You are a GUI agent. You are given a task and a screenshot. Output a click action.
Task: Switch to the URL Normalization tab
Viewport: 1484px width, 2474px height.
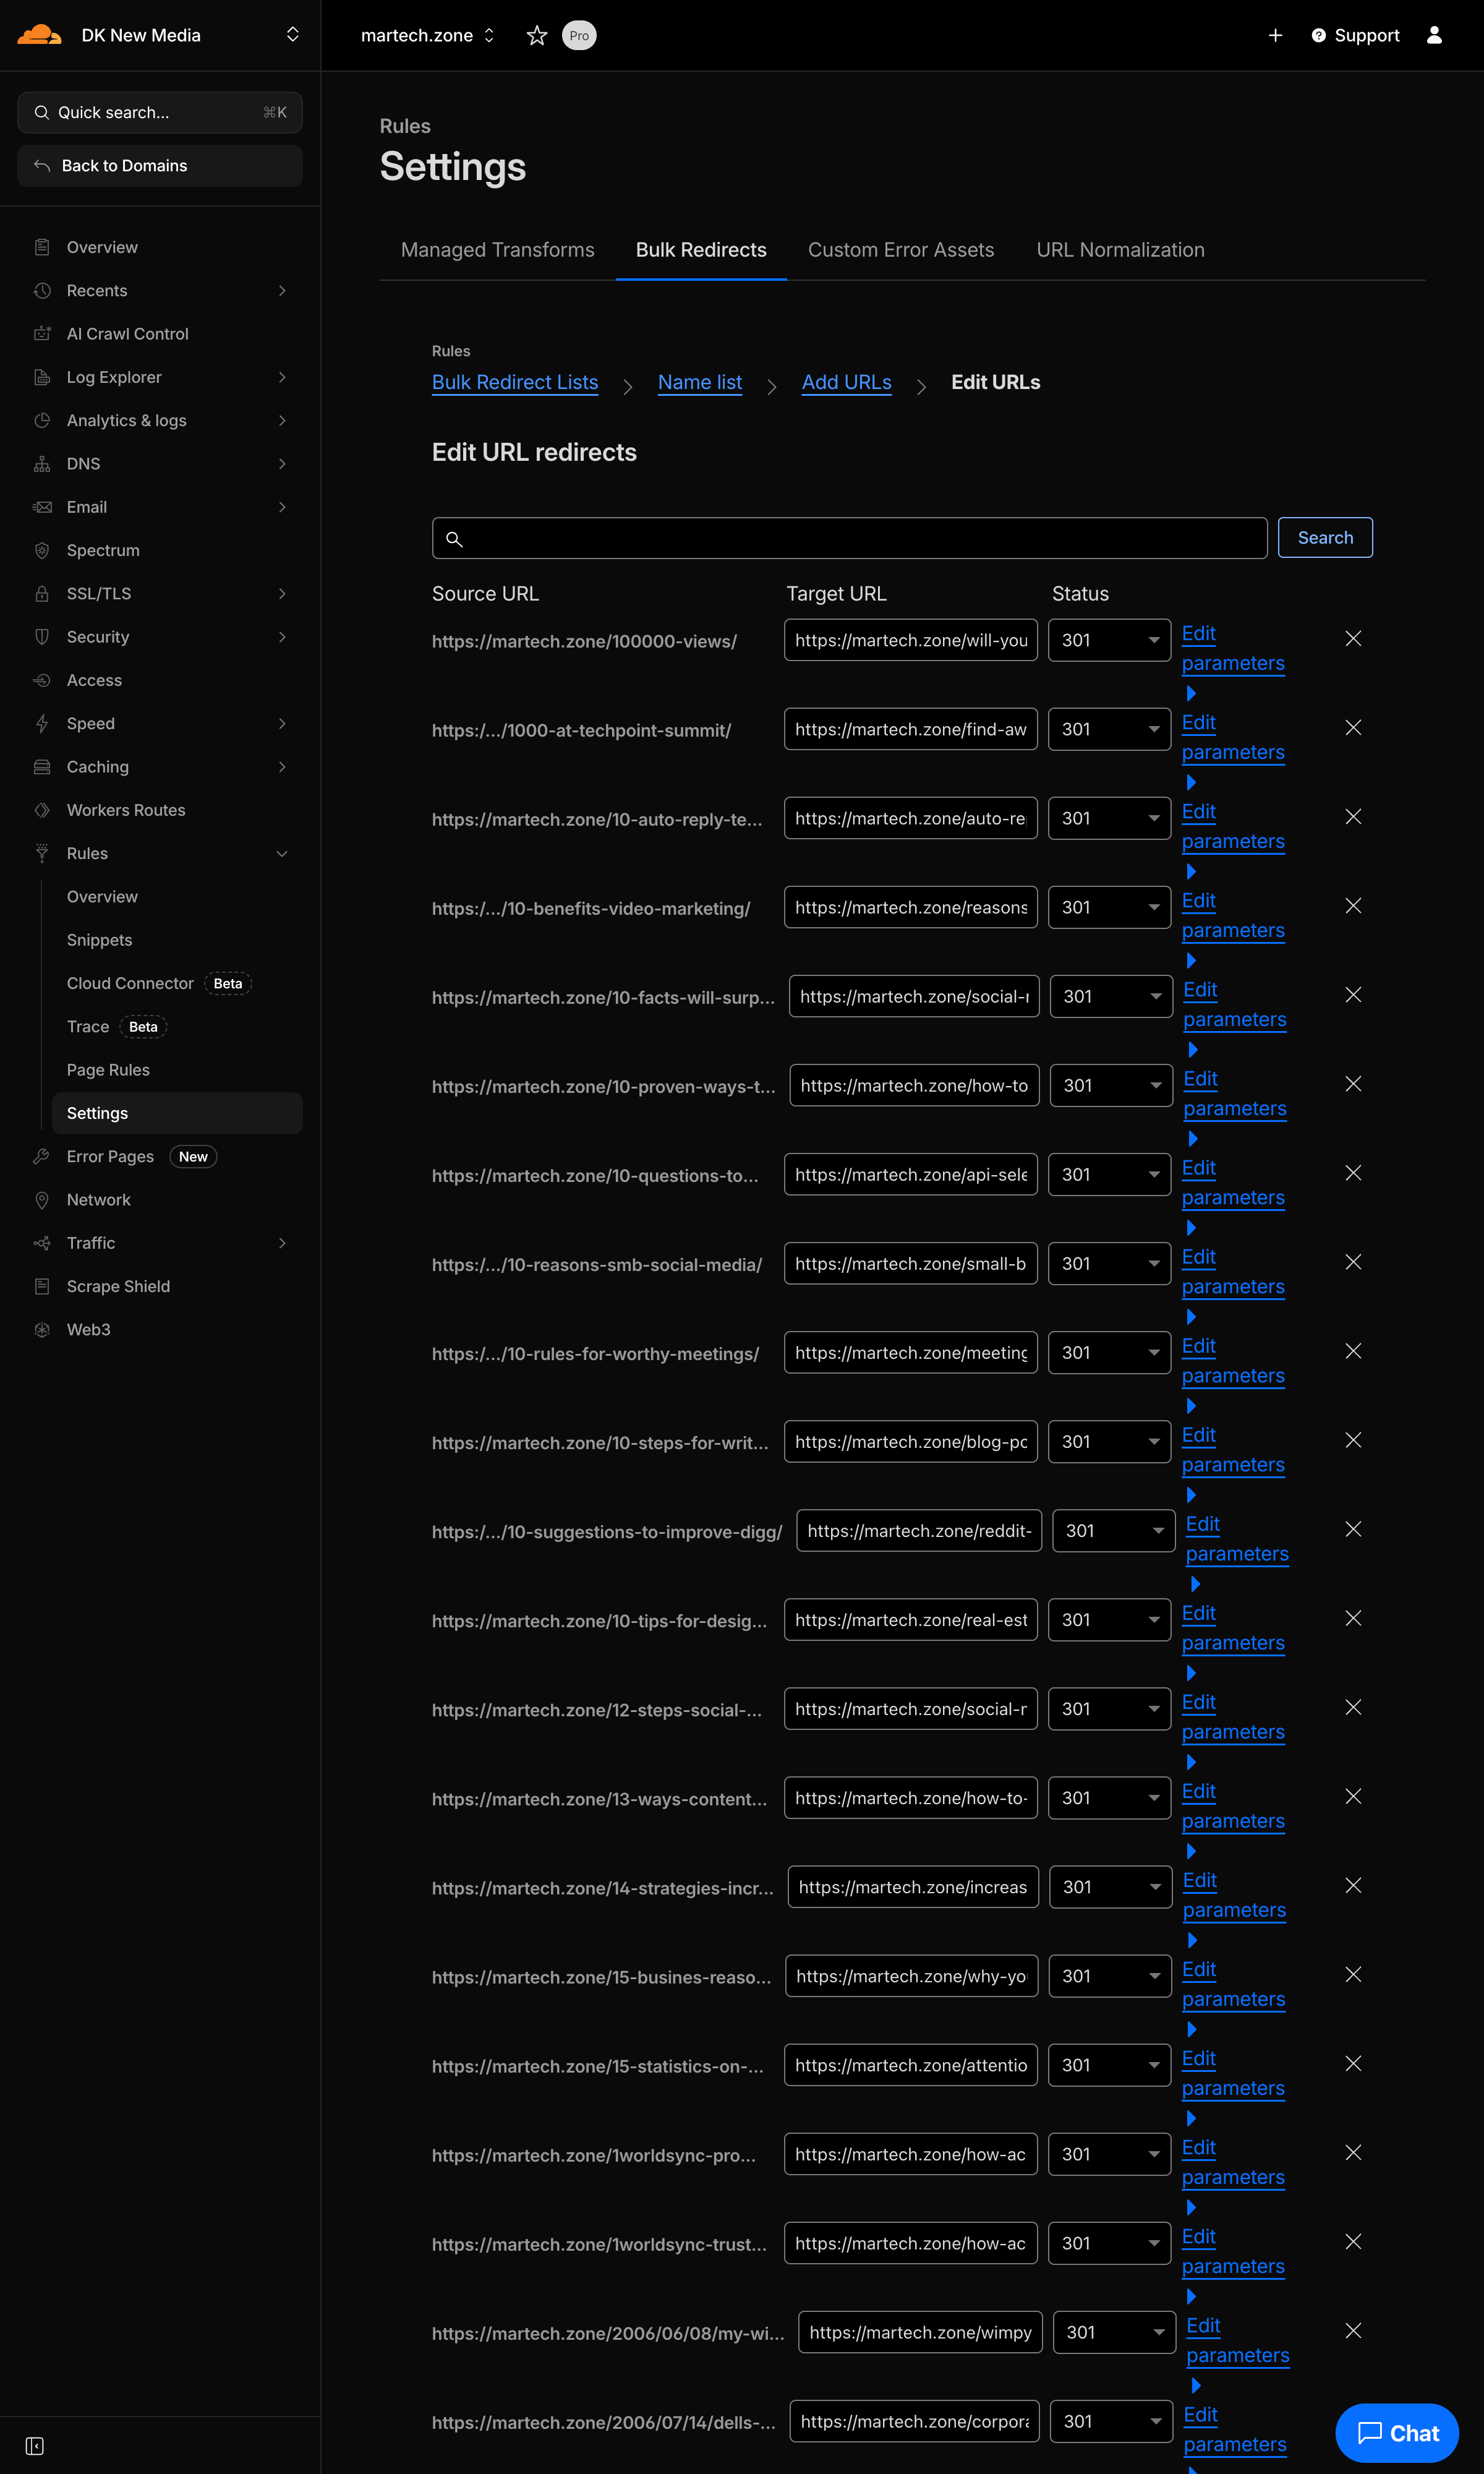[x=1120, y=250]
